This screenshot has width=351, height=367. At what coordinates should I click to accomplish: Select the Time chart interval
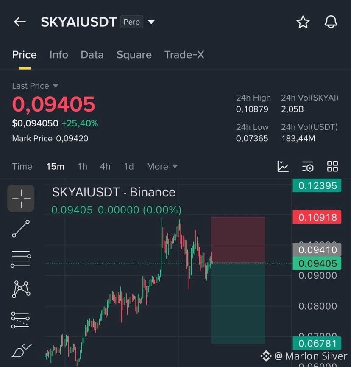(22, 167)
